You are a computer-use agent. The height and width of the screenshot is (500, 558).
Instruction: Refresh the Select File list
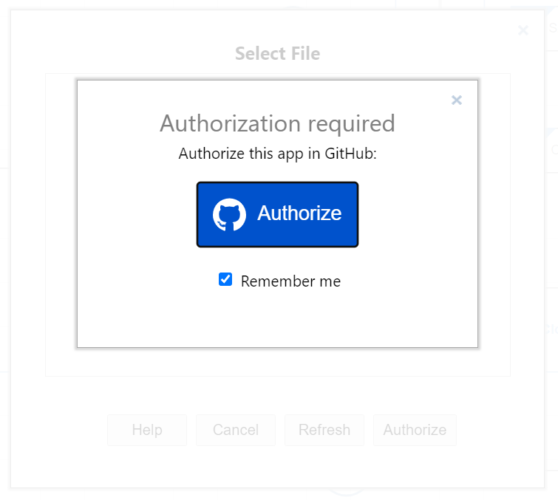pyautogui.click(x=324, y=430)
